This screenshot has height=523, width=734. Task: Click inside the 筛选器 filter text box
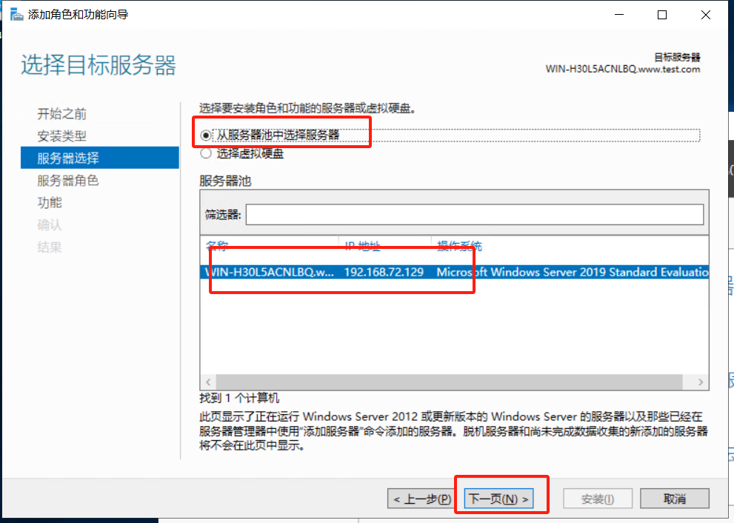[475, 214]
